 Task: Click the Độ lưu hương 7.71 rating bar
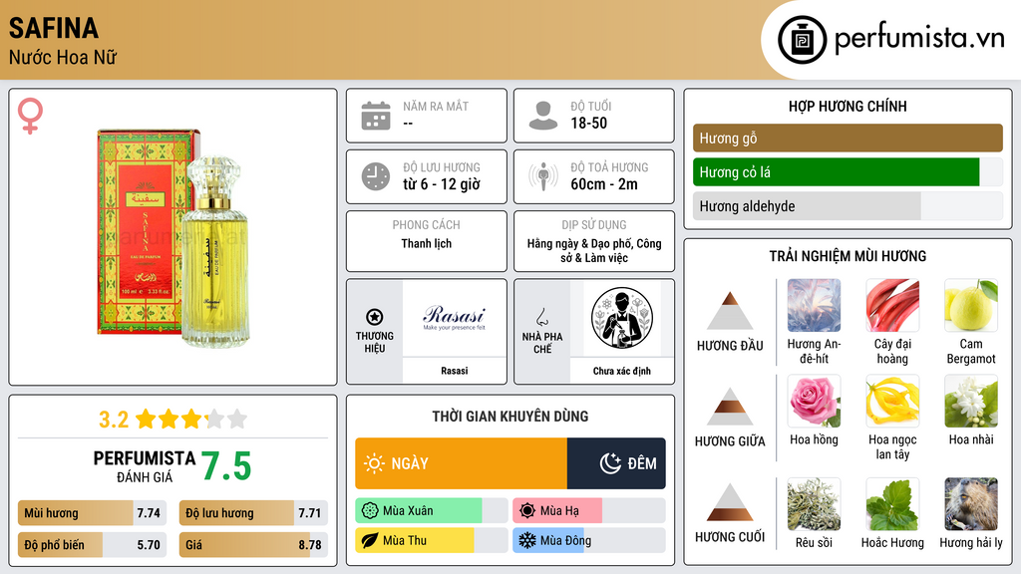[253, 513]
